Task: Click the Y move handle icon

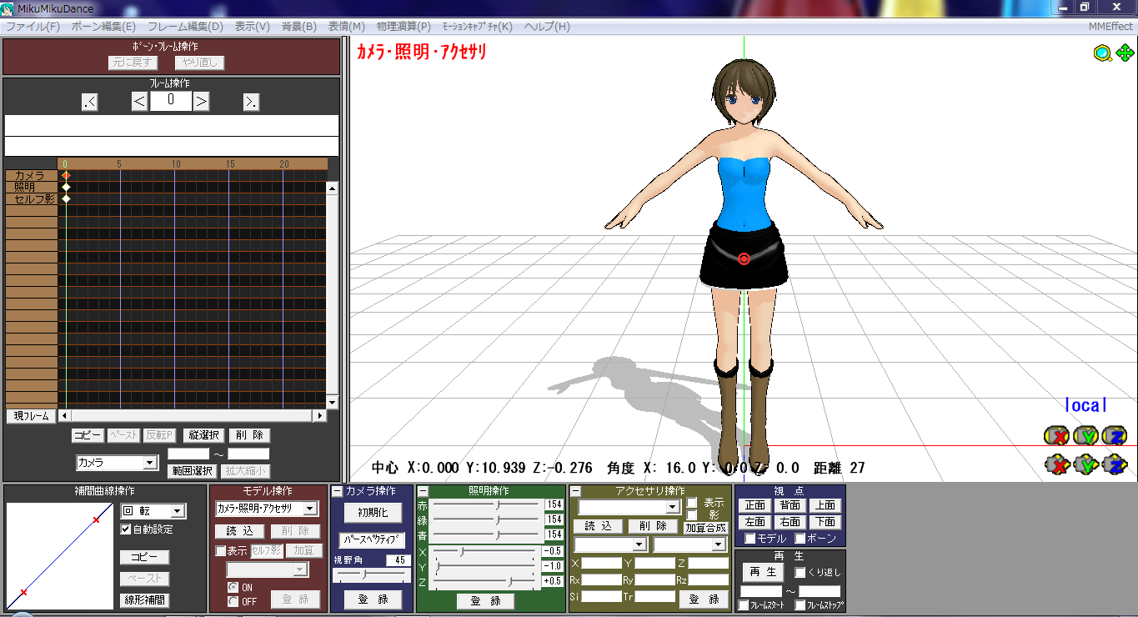Action: (x=1085, y=464)
